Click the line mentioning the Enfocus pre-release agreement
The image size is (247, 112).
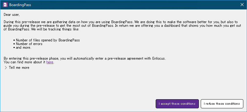[x=85, y=59]
